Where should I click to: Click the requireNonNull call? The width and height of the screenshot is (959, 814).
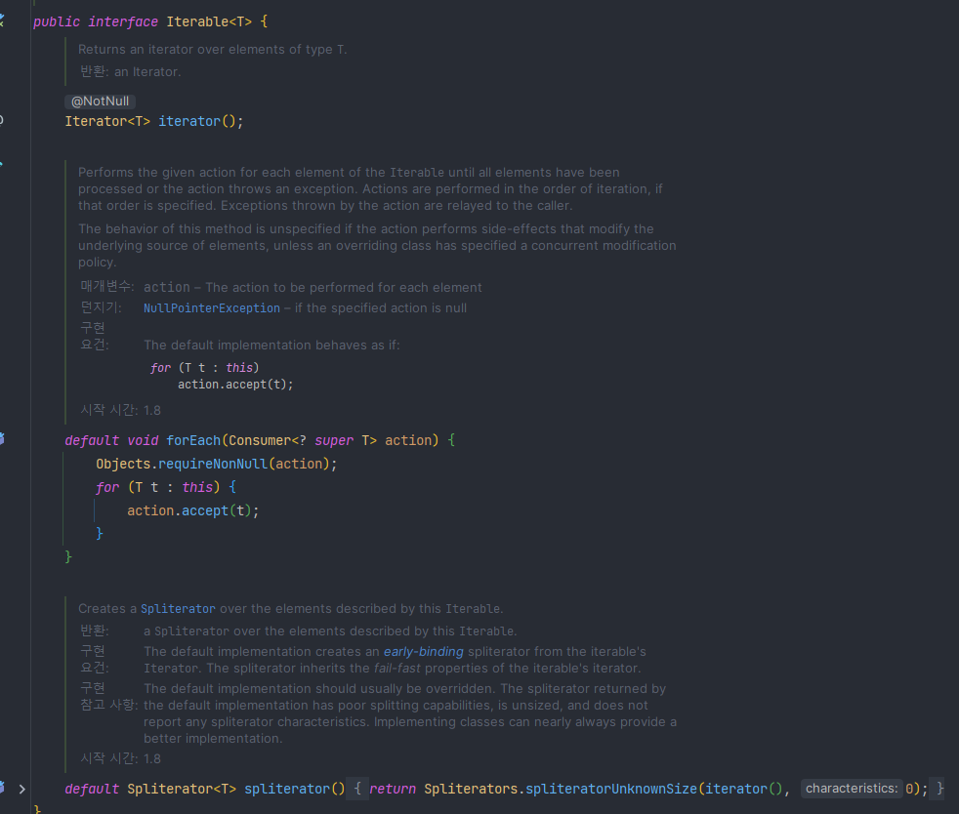213,464
